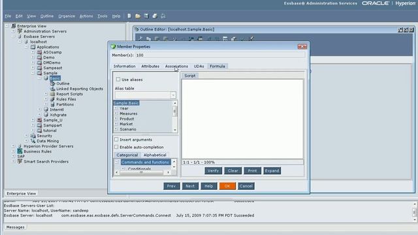The height and width of the screenshot is (235, 418).
Task: Open the Actions menu
Action: (86, 16)
